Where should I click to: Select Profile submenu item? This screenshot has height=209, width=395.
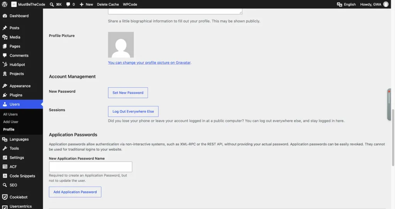(x=8, y=129)
